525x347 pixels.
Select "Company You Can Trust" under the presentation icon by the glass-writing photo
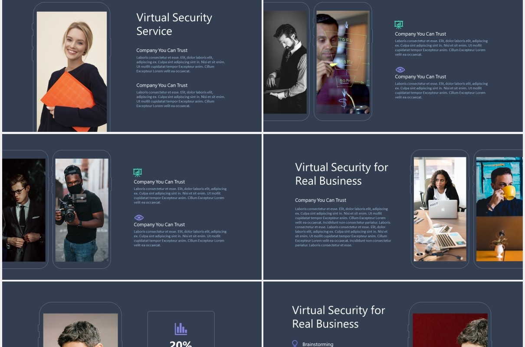tap(420, 34)
